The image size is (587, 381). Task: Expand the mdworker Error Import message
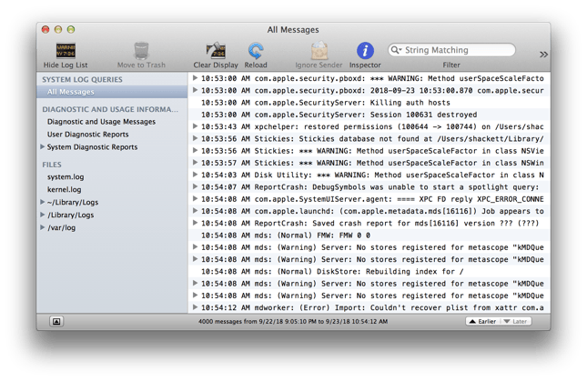[x=195, y=307]
